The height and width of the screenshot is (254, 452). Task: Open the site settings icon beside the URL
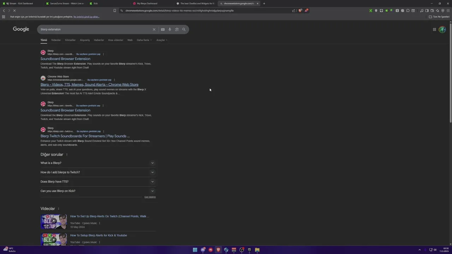(x=121, y=11)
